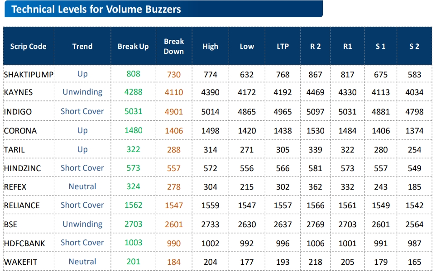Click RELIANCE's Short Cover trend cell
436x272 pixels.
82,205
